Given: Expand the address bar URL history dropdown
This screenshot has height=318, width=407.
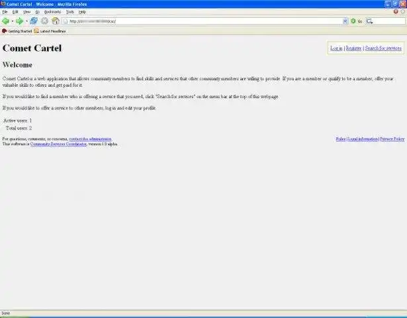Looking at the screenshot, I should click(x=345, y=21).
